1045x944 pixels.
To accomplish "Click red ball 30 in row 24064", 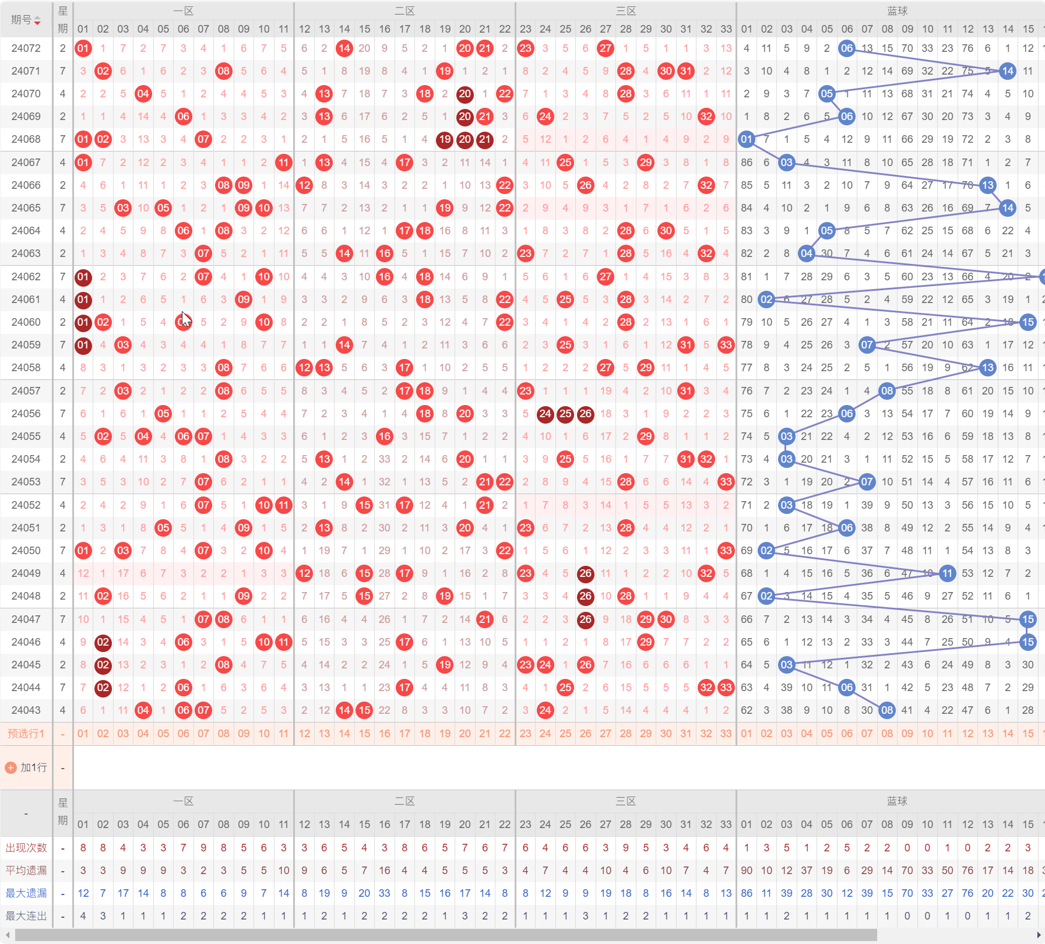I will tap(666, 231).
